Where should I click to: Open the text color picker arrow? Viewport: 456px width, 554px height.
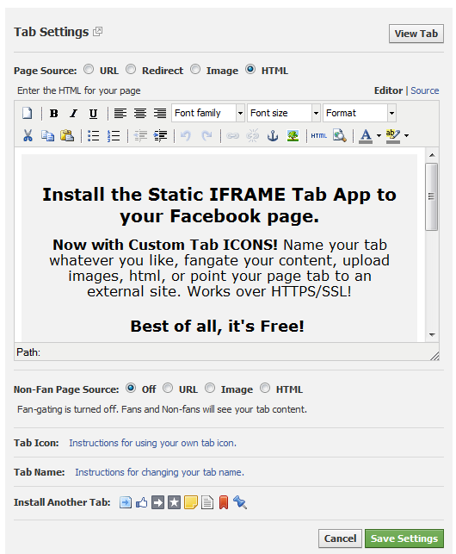[379, 135]
